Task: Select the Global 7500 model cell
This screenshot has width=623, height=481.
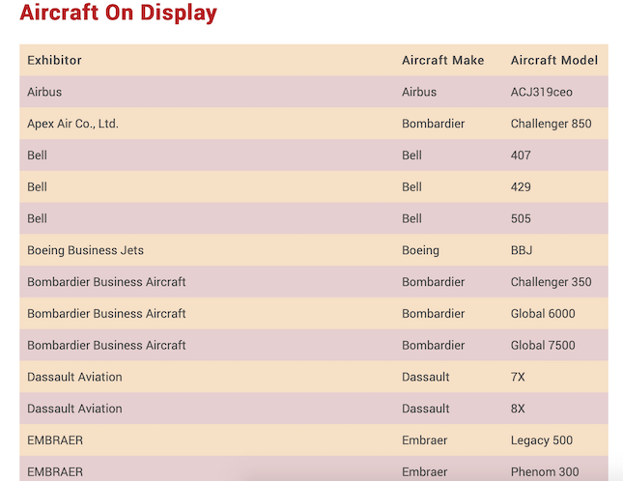Action: click(542, 345)
